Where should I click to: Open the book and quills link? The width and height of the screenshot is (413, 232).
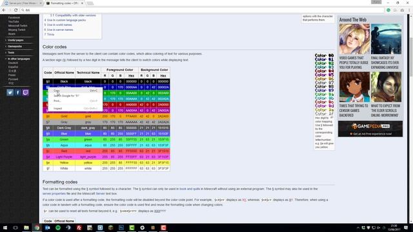[190, 189]
